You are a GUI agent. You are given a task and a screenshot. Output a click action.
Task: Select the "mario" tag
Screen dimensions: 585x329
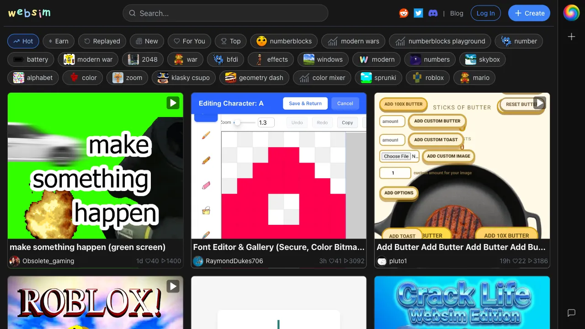coord(474,78)
